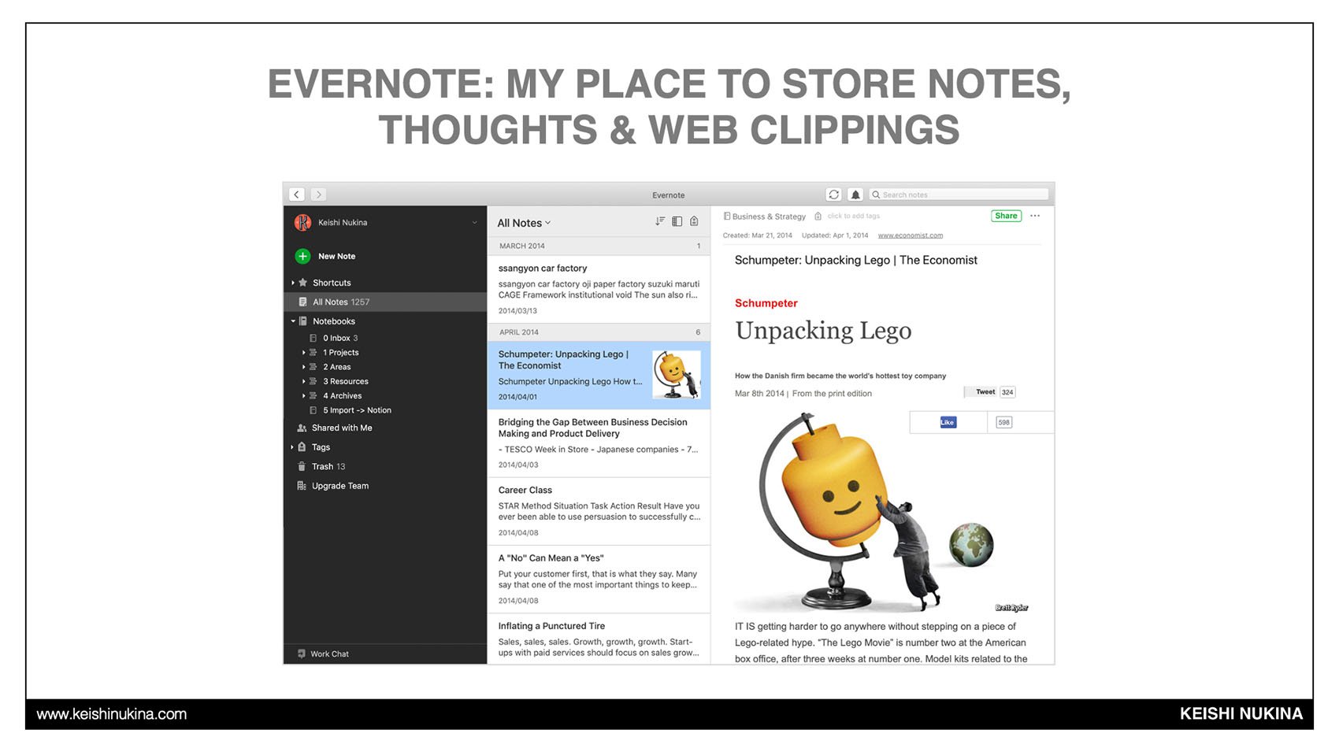
Task: Click the green Share button
Action: 1006,216
